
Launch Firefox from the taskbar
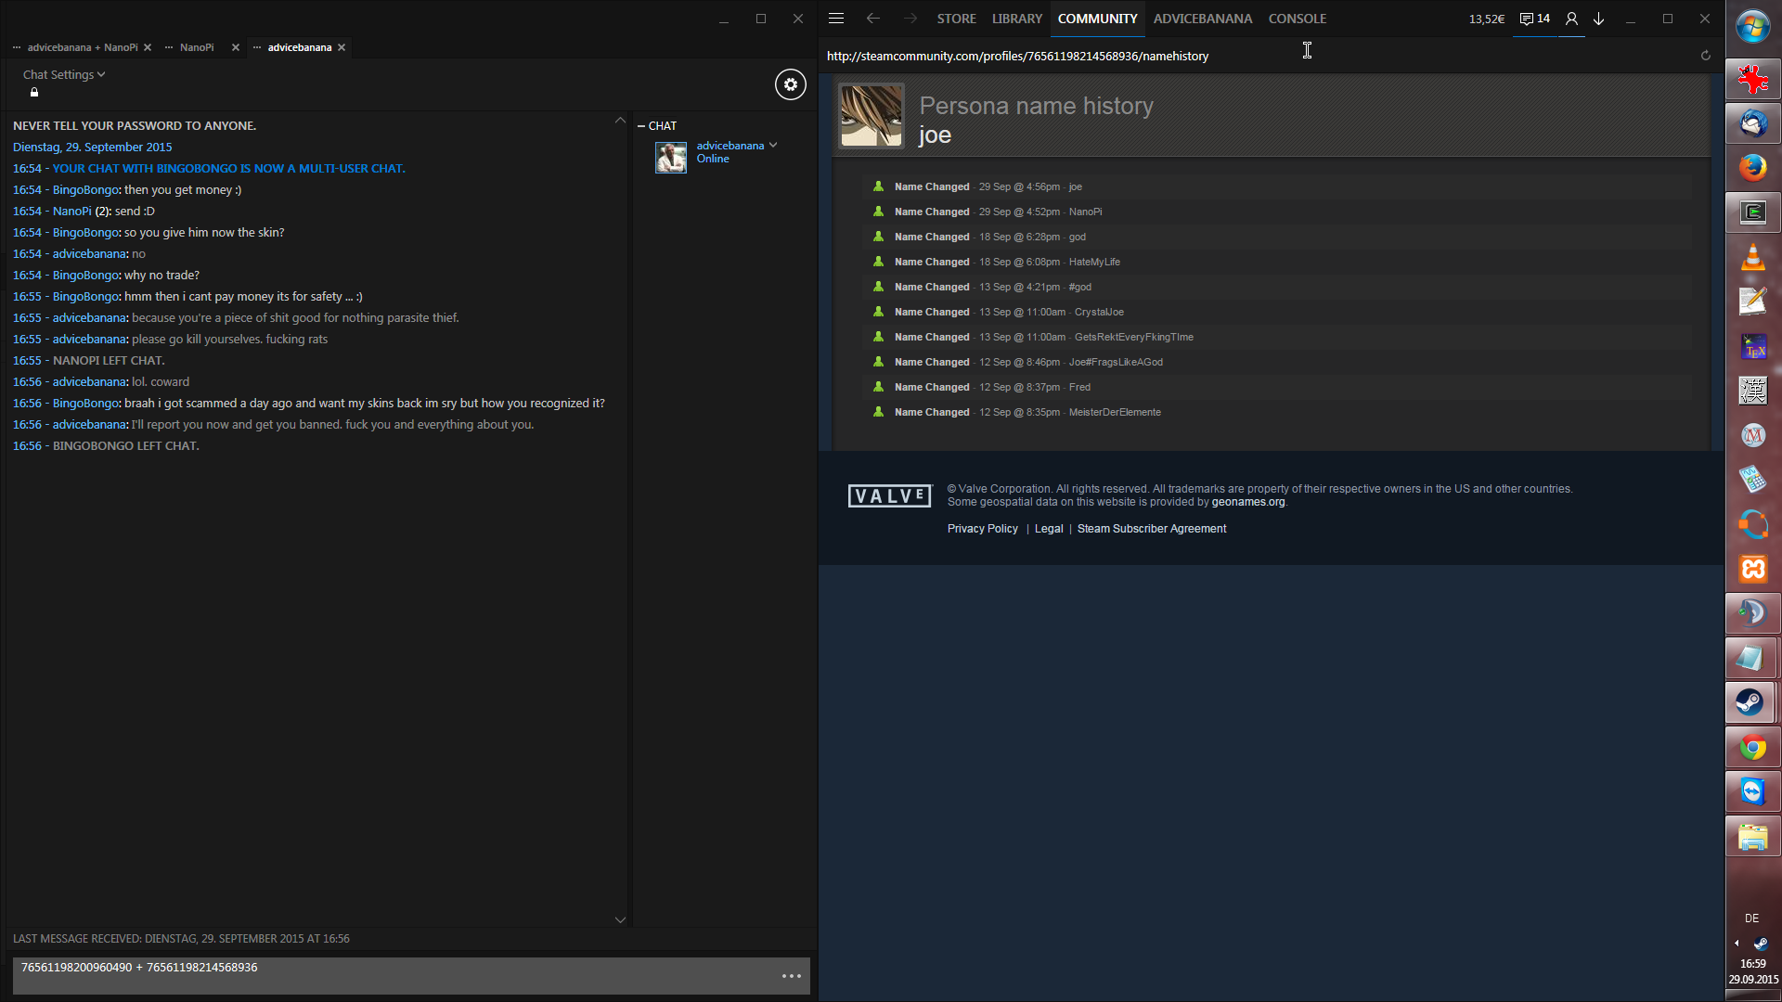[1752, 168]
